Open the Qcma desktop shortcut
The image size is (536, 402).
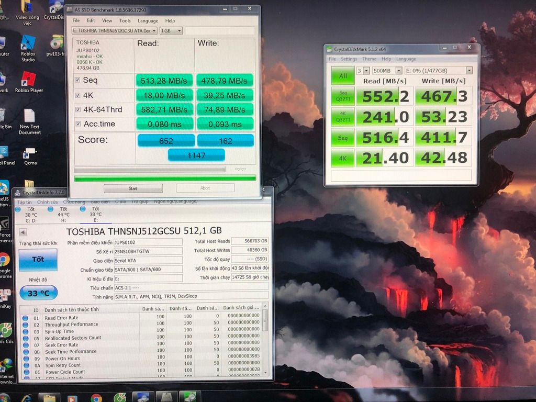coord(30,156)
